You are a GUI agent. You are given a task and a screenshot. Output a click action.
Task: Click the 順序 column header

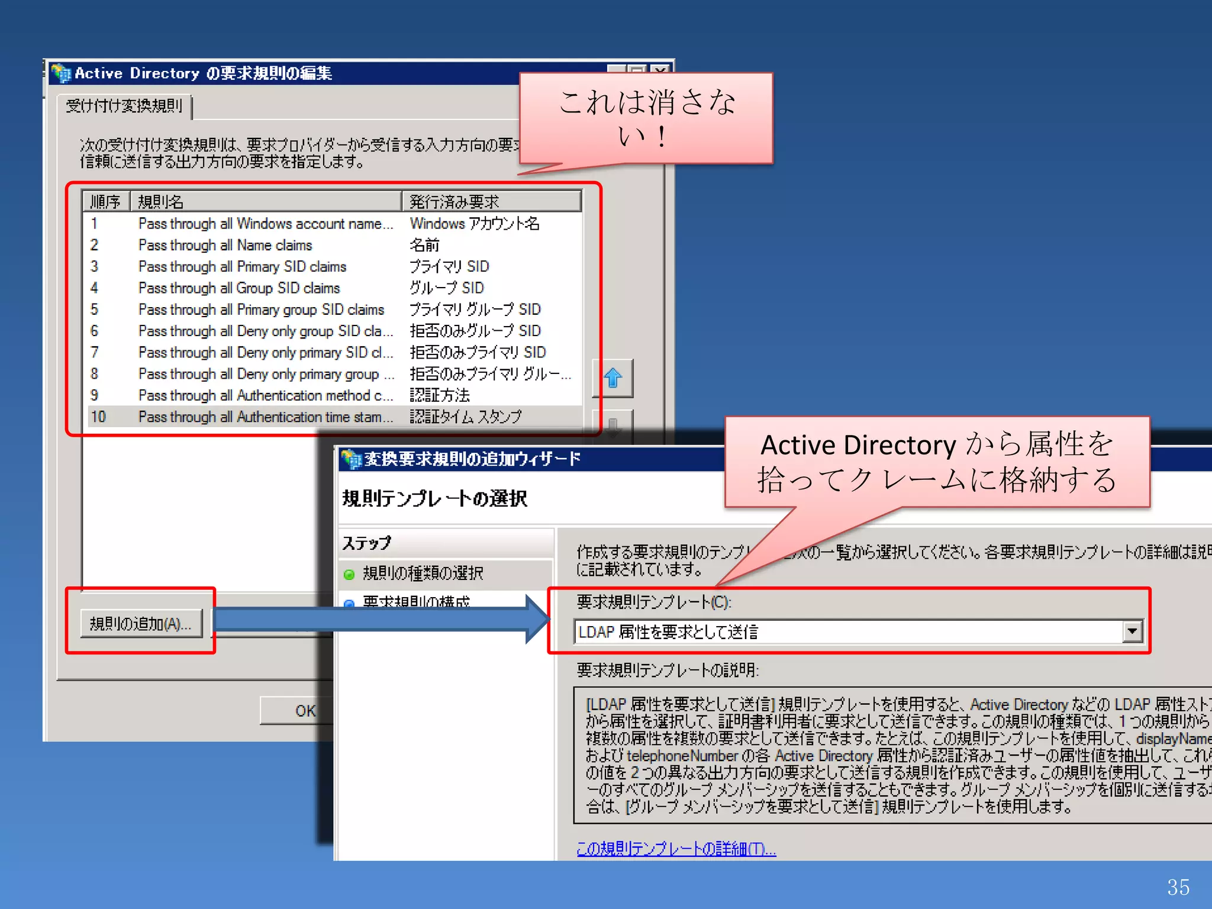[x=106, y=202]
